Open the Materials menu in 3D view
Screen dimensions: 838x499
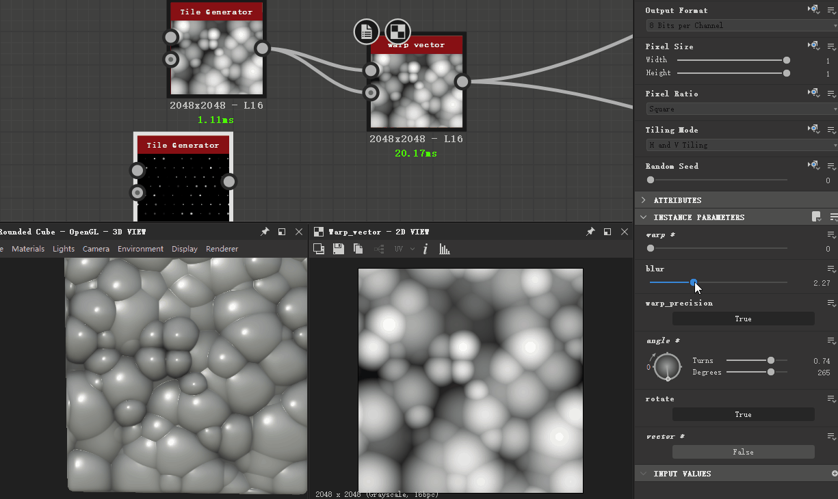point(28,249)
